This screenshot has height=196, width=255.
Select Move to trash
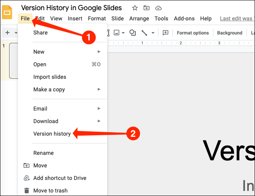coord(63,191)
